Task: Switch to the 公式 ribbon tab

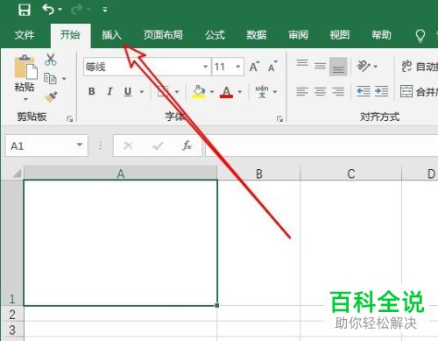Action: click(215, 35)
